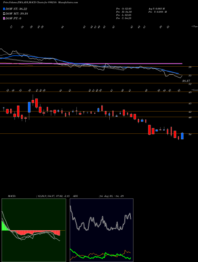Screen dimensions: 198x262
Task: Select the 'DOW MT: 39.38' legend label
Action: (x=17, y=14)
